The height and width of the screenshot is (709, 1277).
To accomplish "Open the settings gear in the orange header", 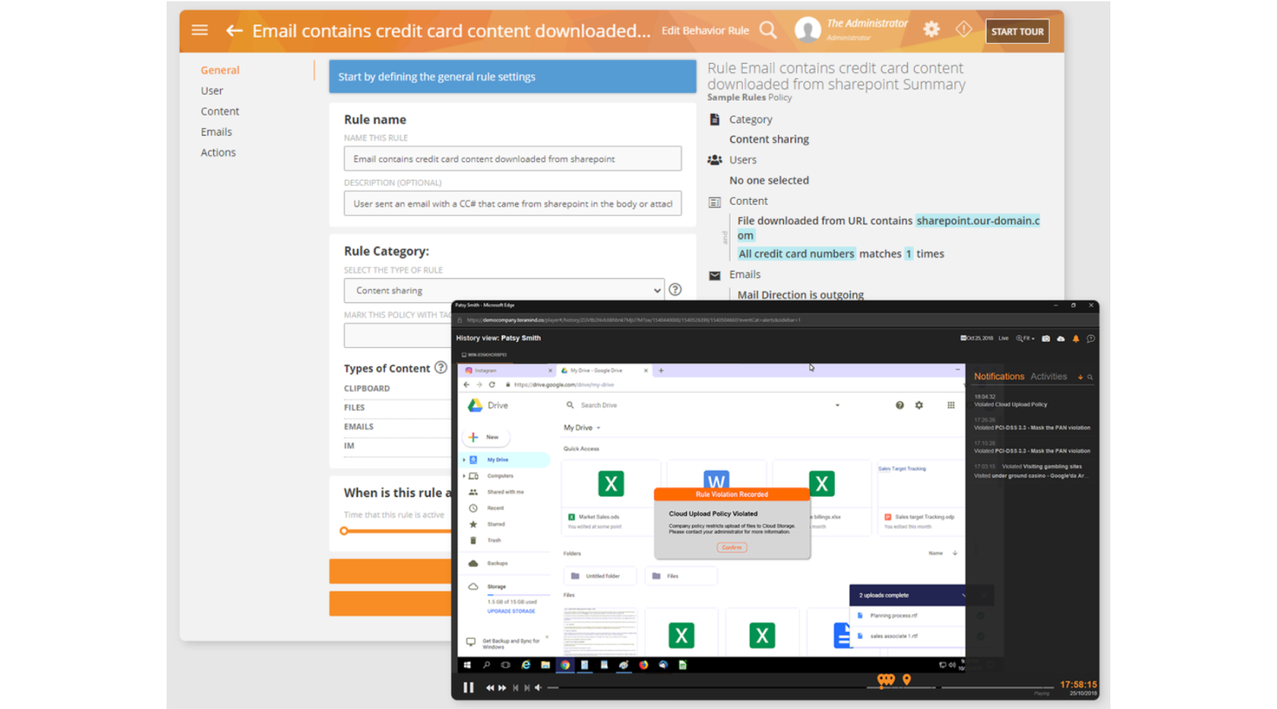I will click(931, 28).
